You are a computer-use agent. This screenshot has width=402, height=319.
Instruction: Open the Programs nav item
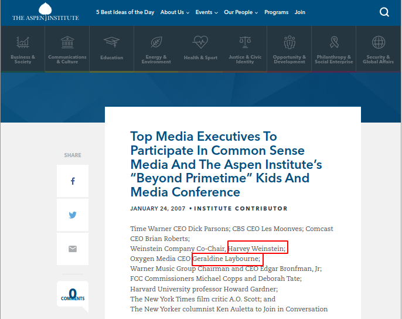(x=277, y=12)
